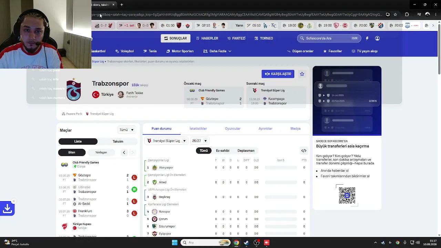Open the Puan durumu tab

[x=162, y=128]
